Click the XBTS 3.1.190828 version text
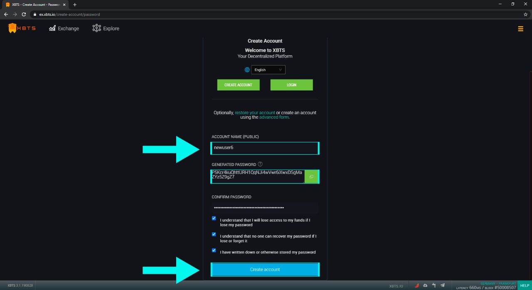532x290 pixels. 20,285
